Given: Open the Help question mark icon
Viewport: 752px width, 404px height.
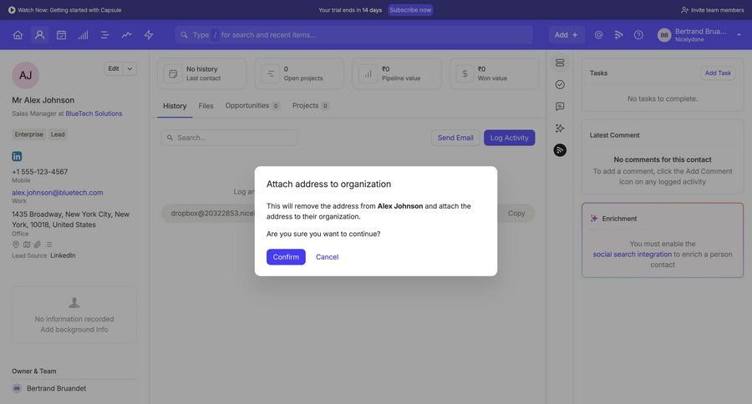Looking at the screenshot, I should point(638,35).
